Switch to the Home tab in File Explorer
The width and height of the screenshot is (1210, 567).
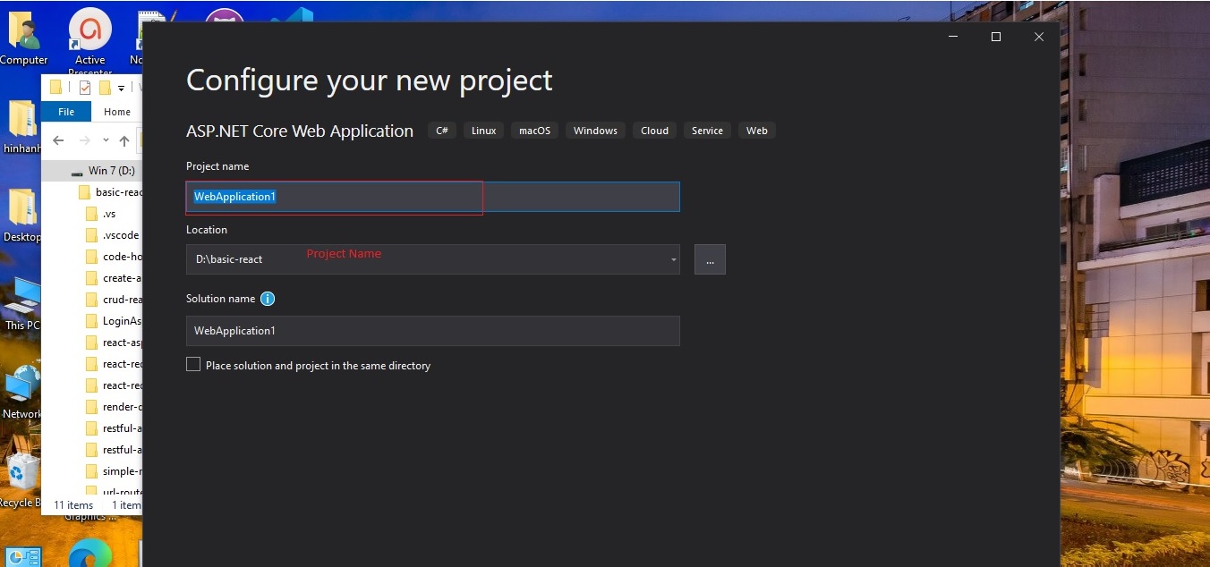[x=116, y=111]
